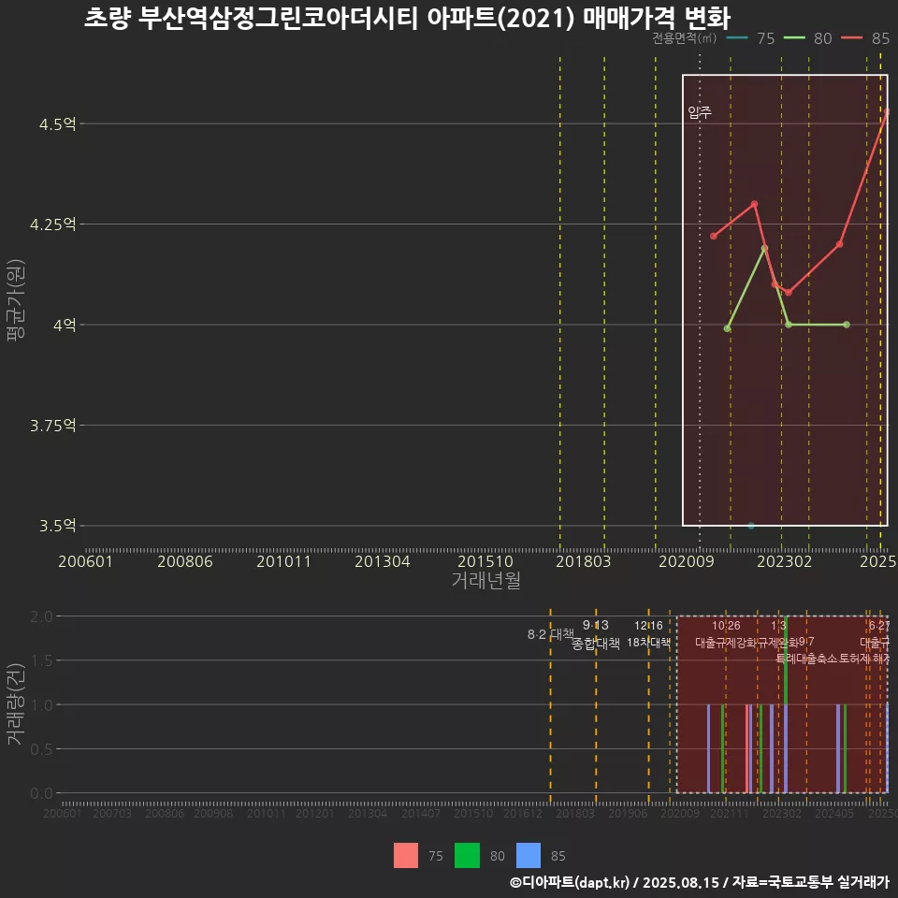This screenshot has height=898, width=898.
Task: Click the 10·26 대출규제강화 annotation
Action: coord(726,634)
